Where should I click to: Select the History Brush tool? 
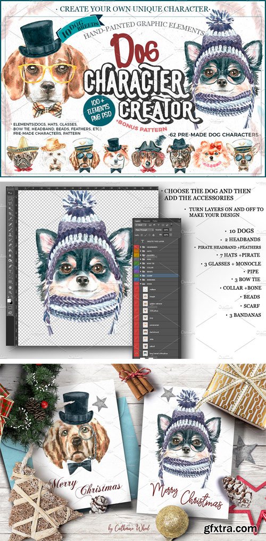tap(10, 240)
